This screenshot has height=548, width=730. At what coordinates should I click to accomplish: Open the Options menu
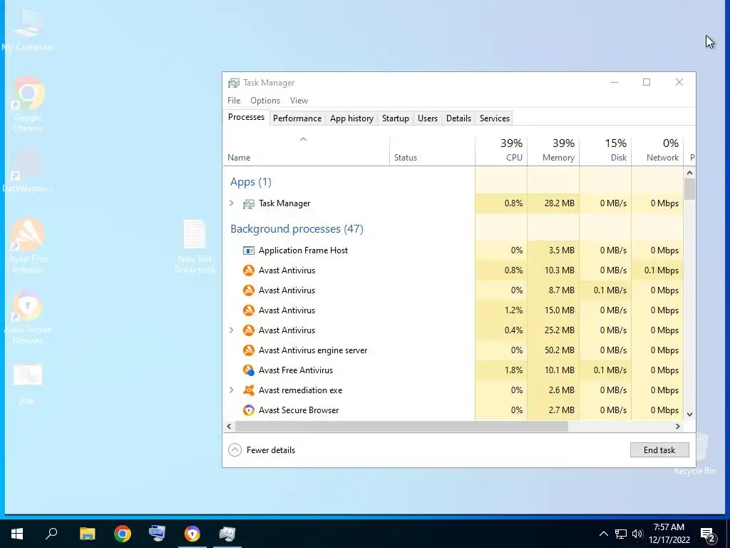click(265, 101)
